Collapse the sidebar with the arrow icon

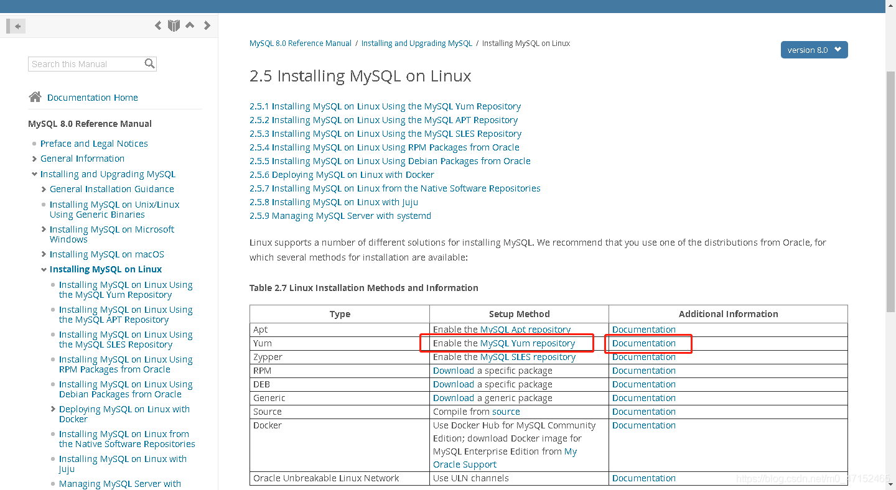click(x=15, y=26)
